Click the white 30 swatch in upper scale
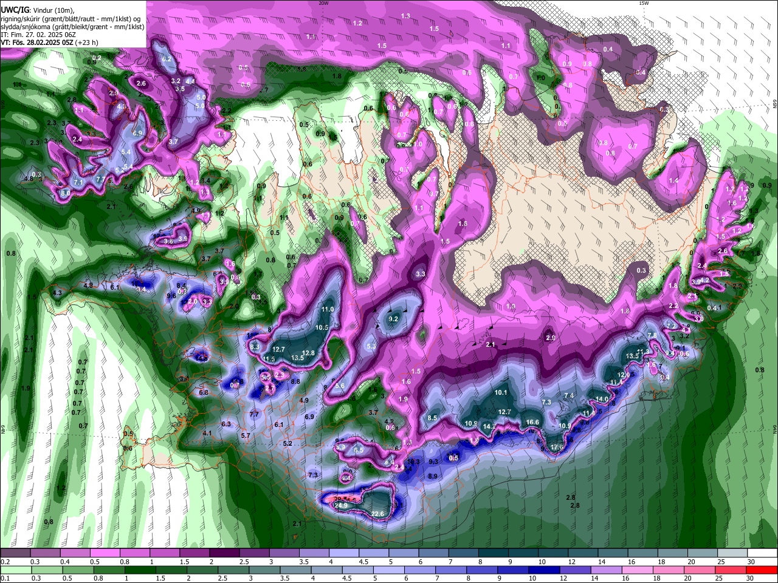The height and width of the screenshot is (583, 778). tap(763, 553)
